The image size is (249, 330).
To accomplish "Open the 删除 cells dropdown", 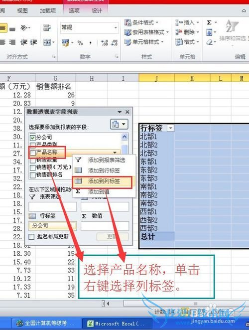I will 187,32.
